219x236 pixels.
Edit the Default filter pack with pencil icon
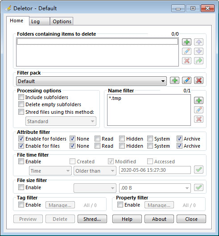click(x=186, y=80)
